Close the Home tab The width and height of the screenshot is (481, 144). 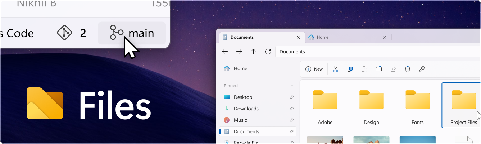point(384,37)
